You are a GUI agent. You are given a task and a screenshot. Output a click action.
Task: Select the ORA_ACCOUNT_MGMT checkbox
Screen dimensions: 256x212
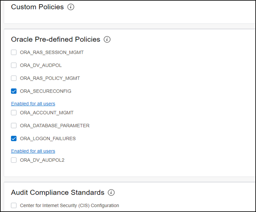click(x=14, y=113)
